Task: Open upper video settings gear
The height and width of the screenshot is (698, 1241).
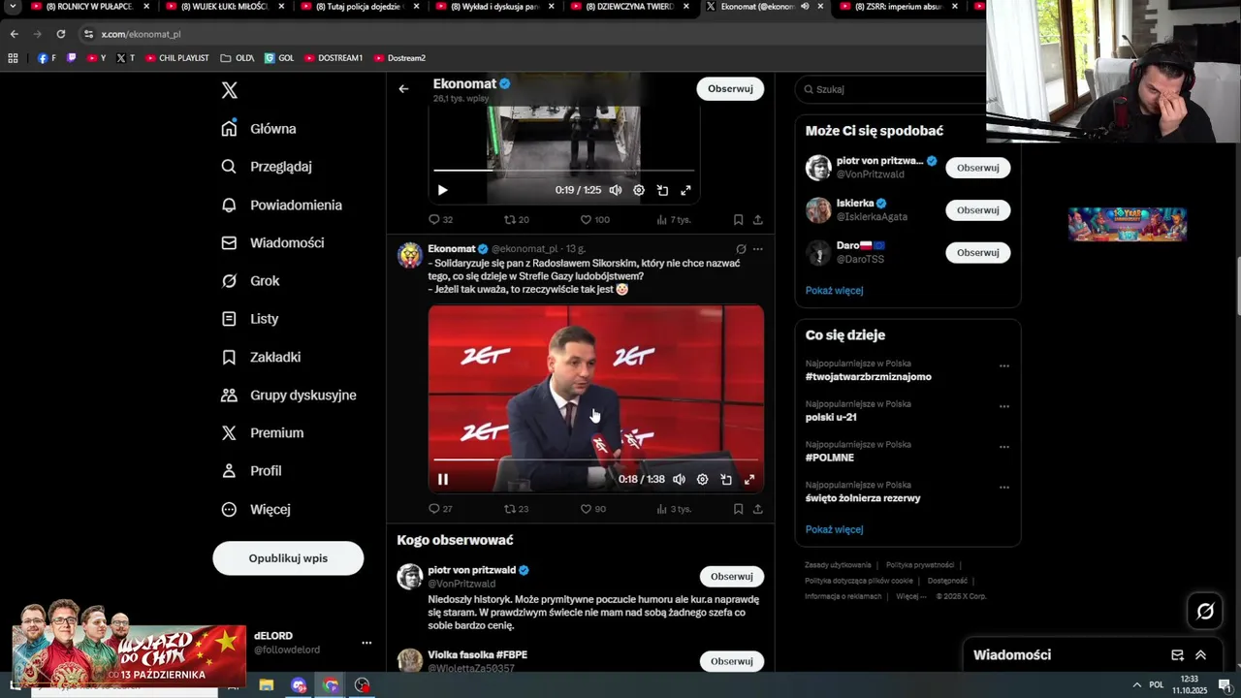Action: click(x=639, y=190)
